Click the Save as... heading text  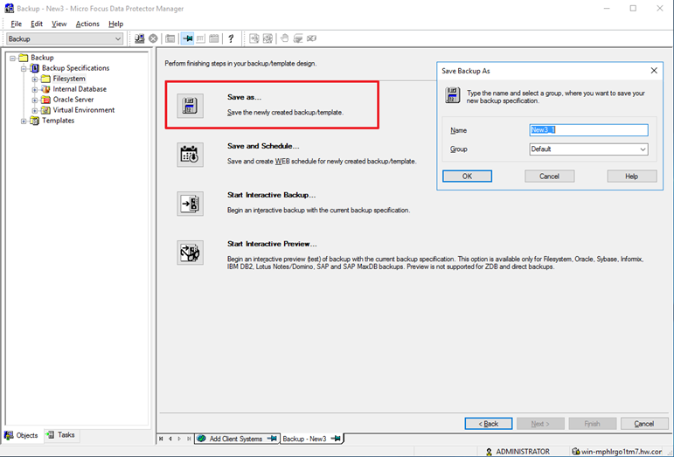pos(244,97)
